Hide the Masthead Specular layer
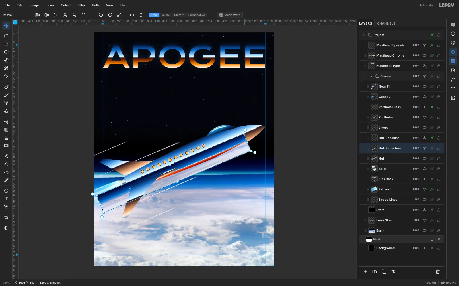 coord(425,45)
